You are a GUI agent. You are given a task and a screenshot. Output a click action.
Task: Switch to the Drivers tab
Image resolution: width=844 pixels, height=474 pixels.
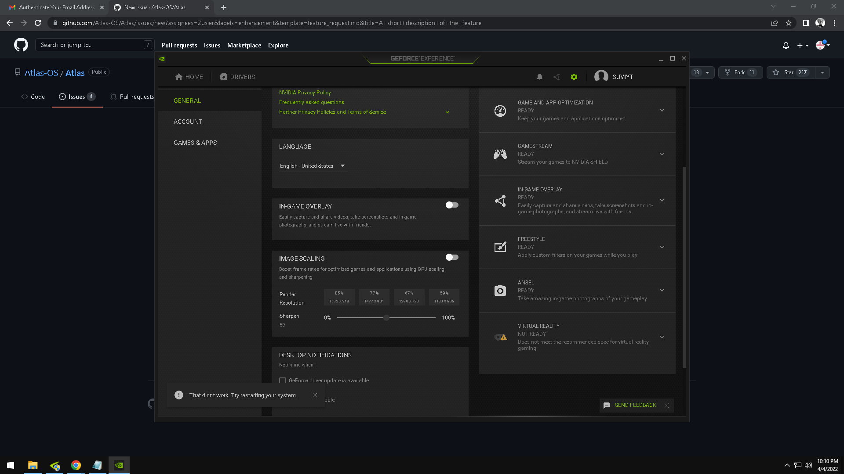(x=237, y=77)
